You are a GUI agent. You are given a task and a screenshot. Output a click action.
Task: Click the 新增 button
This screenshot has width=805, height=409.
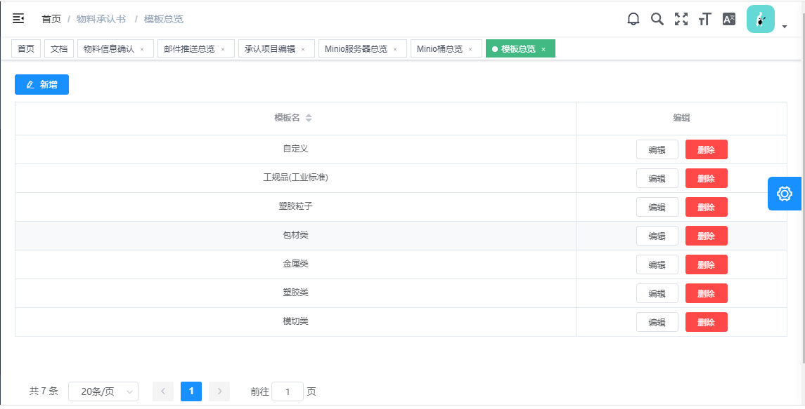tap(41, 84)
